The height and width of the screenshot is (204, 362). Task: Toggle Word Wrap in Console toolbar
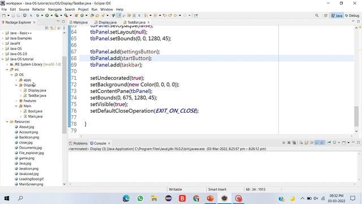(x=312, y=143)
